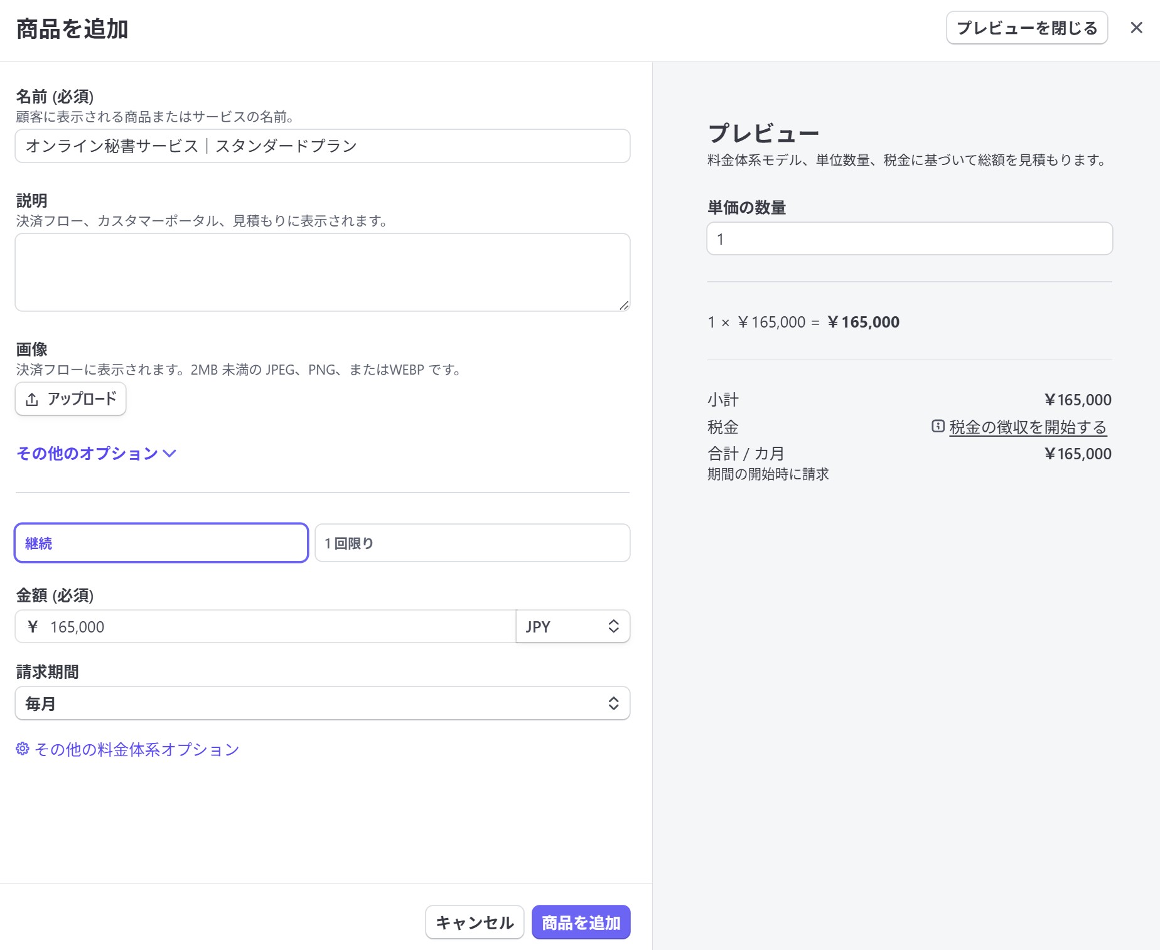Click the up-down arrows in 毎月 selector
This screenshot has width=1160, height=950.
[x=613, y=703]
